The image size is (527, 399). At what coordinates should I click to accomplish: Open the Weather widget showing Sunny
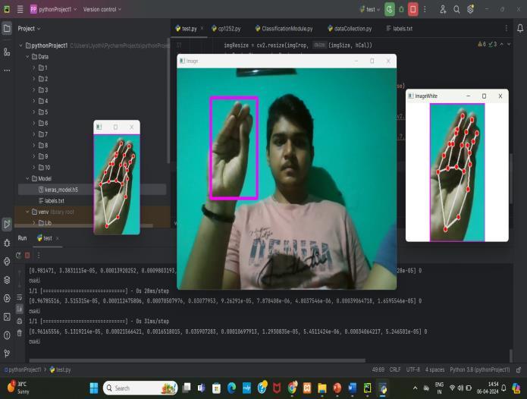[19, 388]
